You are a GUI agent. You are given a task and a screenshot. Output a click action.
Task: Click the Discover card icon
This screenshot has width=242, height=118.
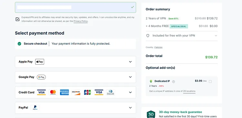click(x=76, y=92)
